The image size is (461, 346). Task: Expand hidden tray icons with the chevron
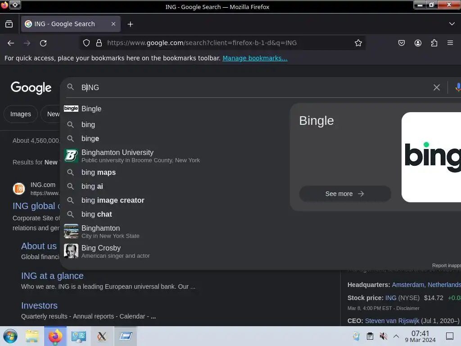[396, 336]
